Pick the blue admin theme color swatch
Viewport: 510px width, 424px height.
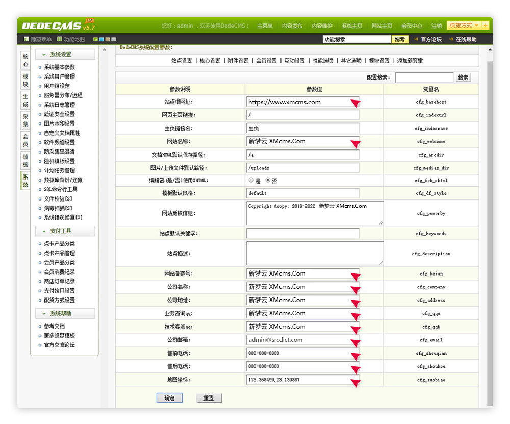click(x=101, y=39)
